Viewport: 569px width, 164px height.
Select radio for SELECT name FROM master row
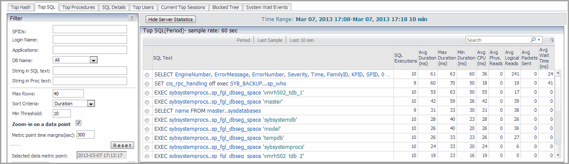147,111
